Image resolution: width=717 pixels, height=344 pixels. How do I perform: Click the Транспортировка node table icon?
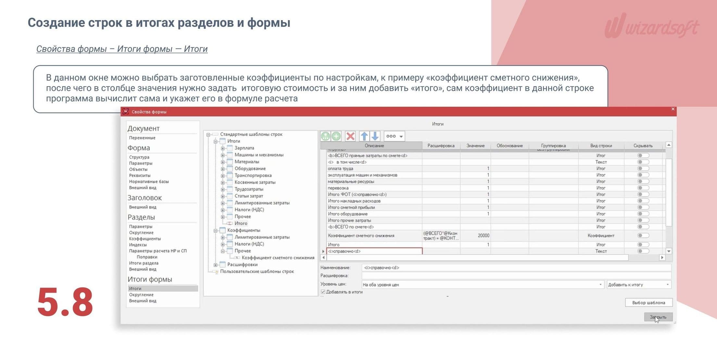click(x=230, y=175)
